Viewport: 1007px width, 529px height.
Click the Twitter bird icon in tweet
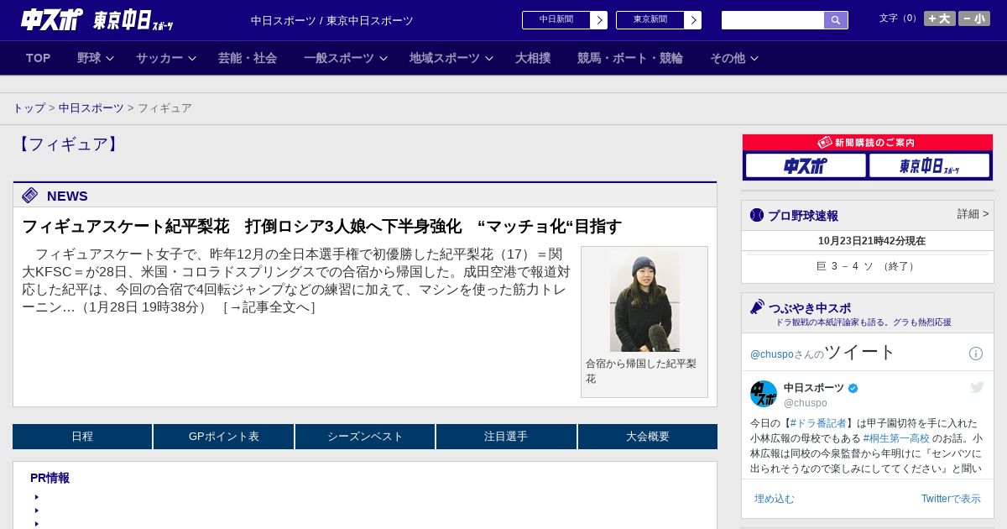pyautogui.click(x=977, y=387)
